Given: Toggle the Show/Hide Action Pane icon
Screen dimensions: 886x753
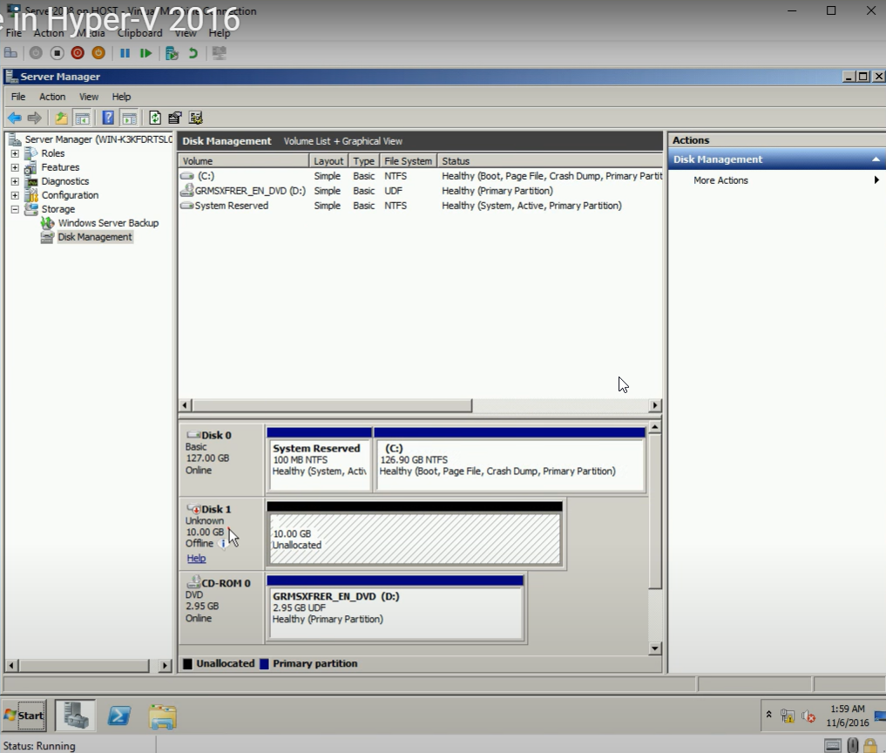Looking at the screenshot, I should pyautogui.click(x=130, y=119).
